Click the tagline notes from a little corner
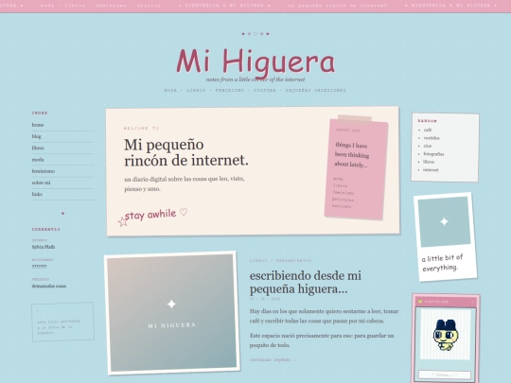Image resolution: width=511 pixels, height=383 pixels. pos(255,79)
